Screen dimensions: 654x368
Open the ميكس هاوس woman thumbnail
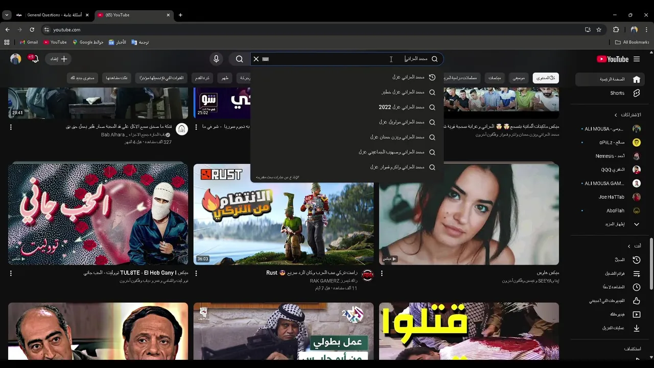click(x=469, y=214)
